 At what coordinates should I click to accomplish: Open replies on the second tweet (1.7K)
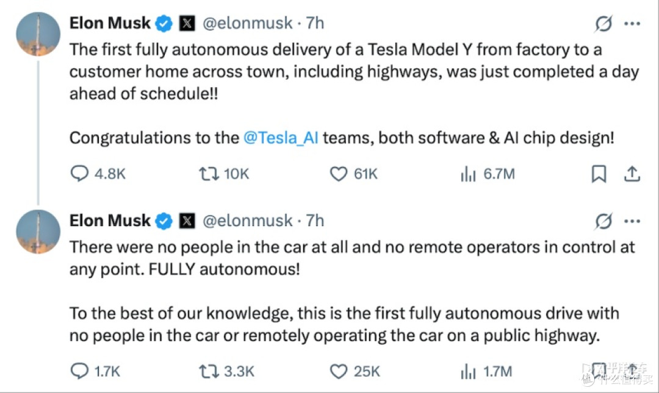click(95, 371)
